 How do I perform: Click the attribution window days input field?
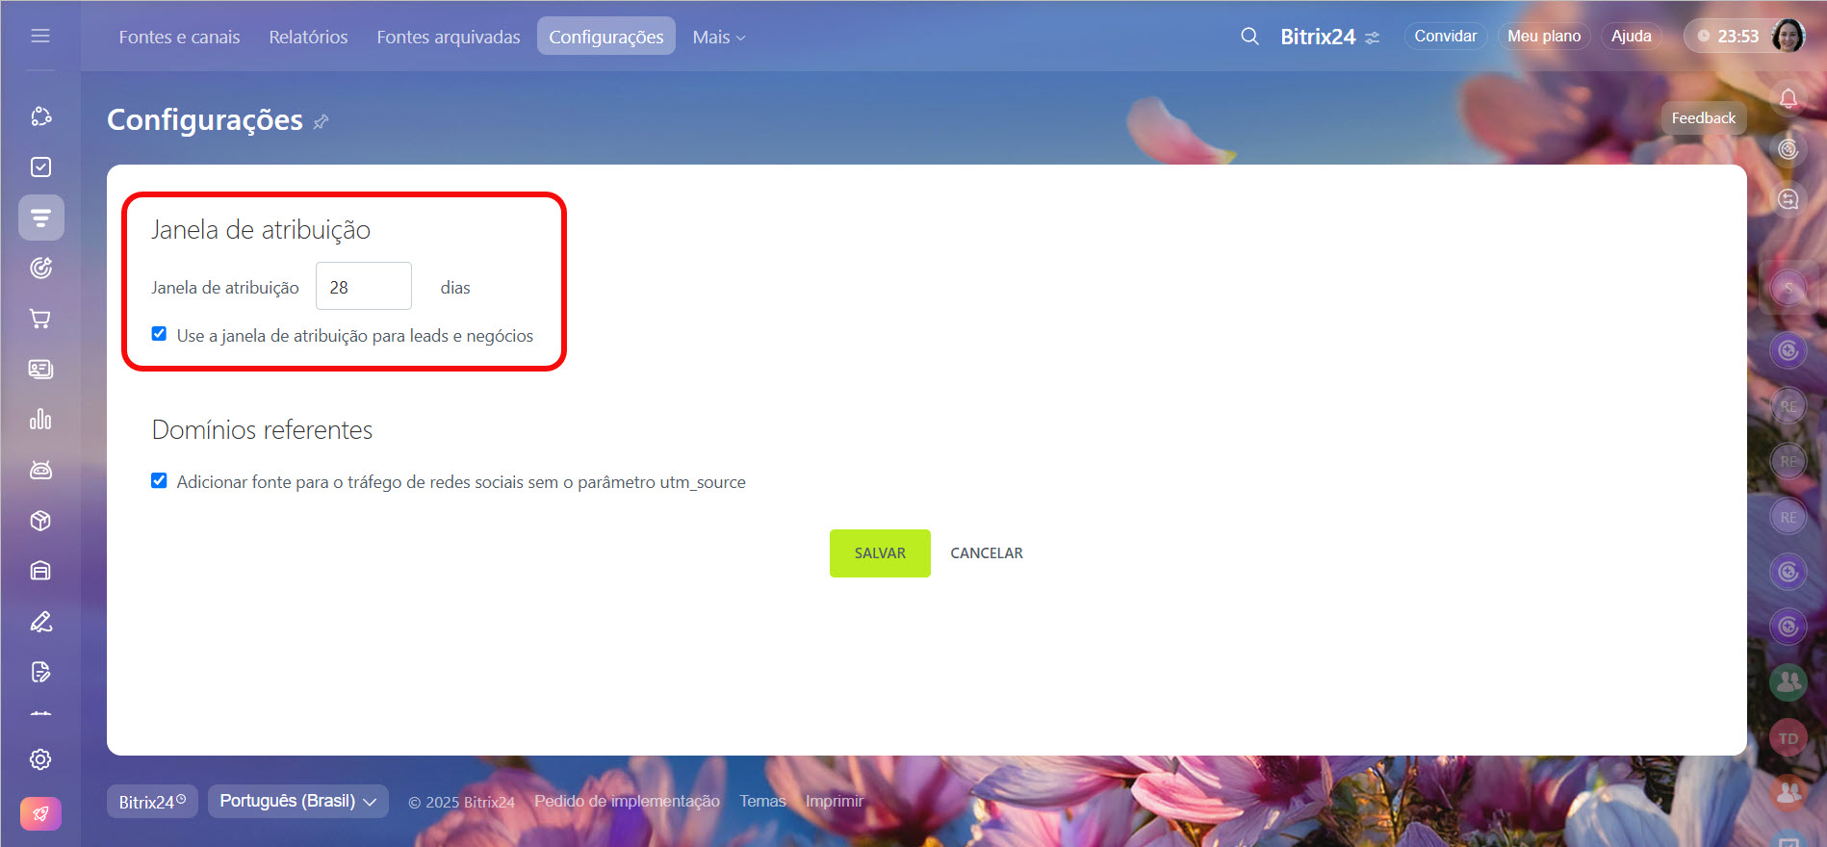(363, 287)
